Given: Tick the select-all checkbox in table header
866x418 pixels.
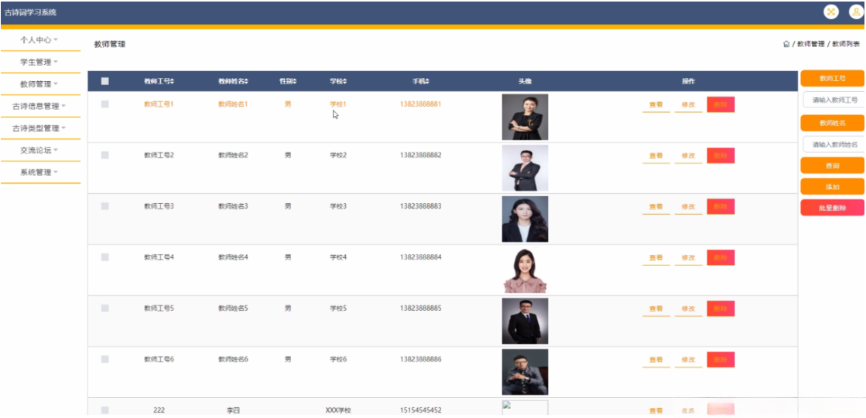Looking at the screenshot, I should [x=105, y=81].
